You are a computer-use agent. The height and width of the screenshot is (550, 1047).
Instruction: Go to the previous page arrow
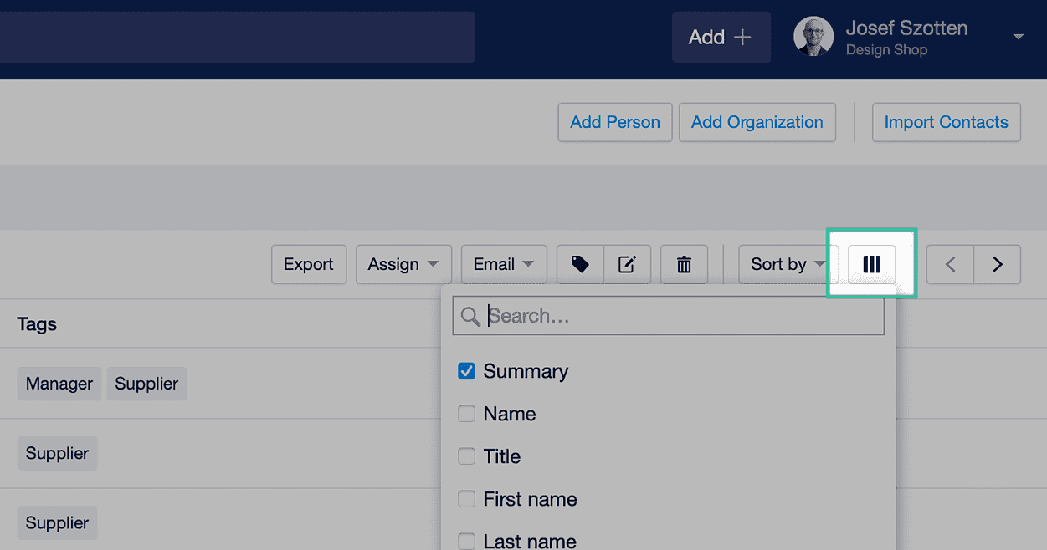[950, 264]
